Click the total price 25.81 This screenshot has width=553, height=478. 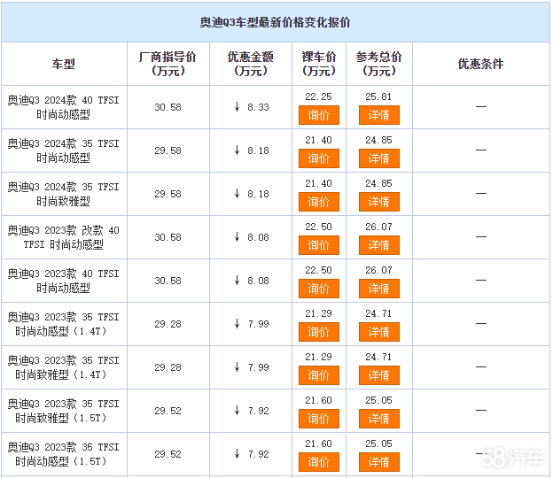coord(378,96)
